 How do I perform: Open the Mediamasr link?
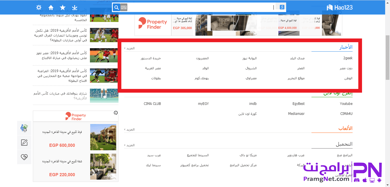click(x=296, y=114)
